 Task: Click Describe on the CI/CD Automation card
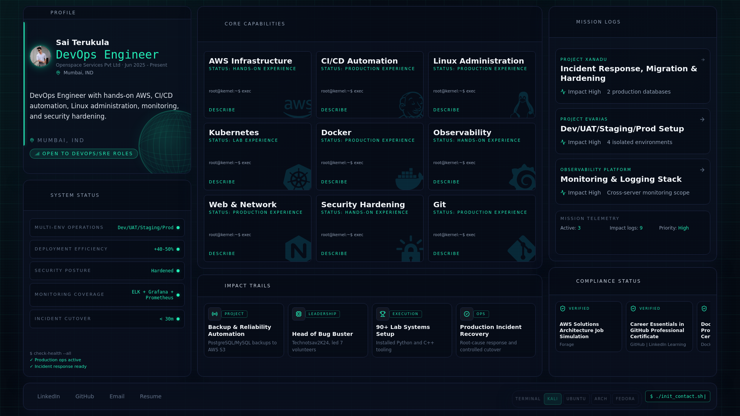[334, 110]
